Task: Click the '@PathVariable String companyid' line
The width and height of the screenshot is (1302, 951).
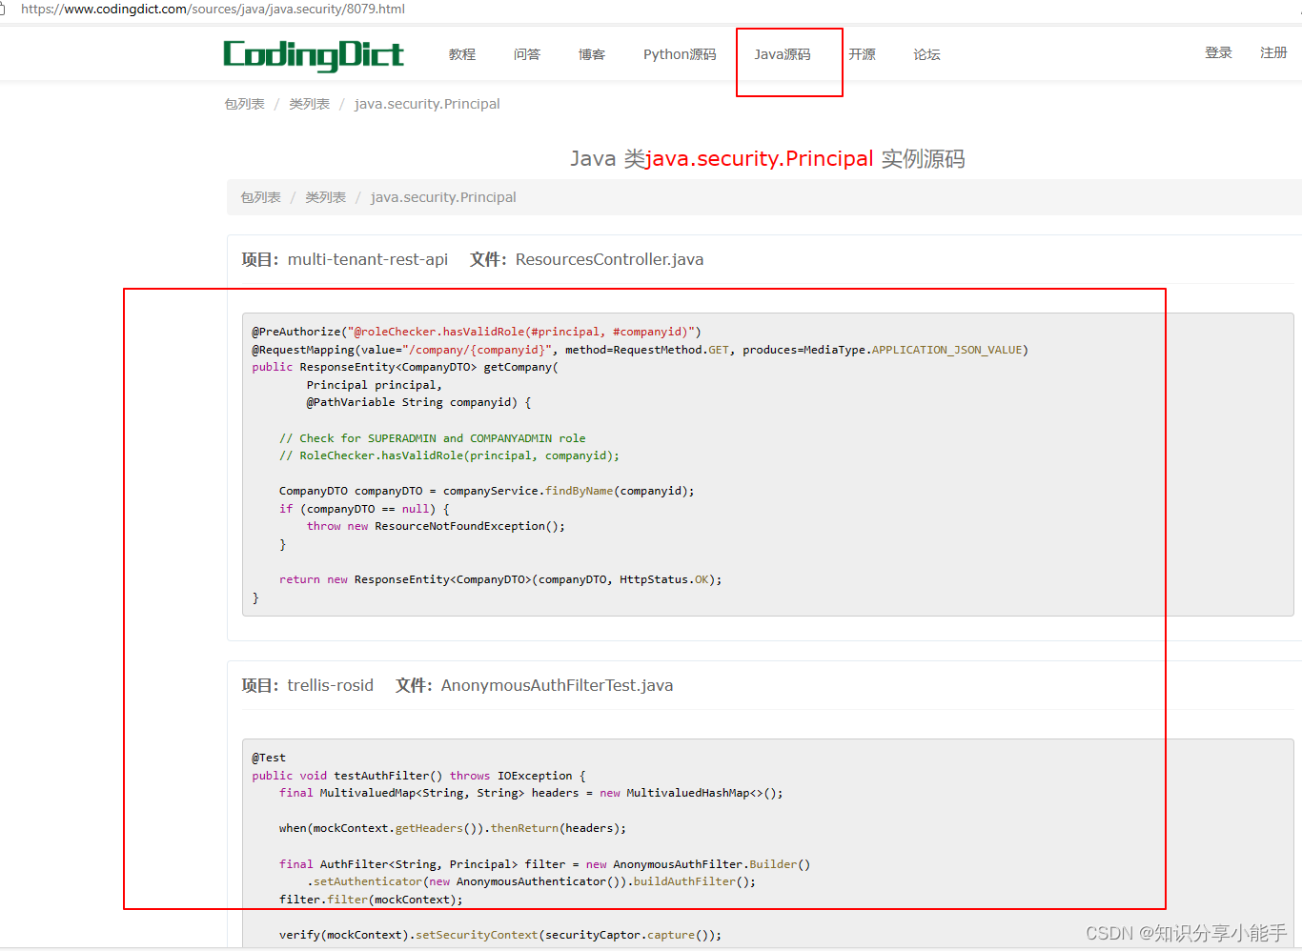Action: point(418,402)
